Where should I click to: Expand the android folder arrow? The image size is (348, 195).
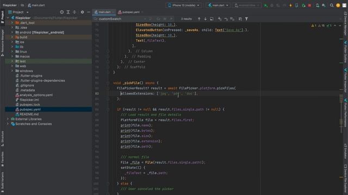click(x=12, y=32)
